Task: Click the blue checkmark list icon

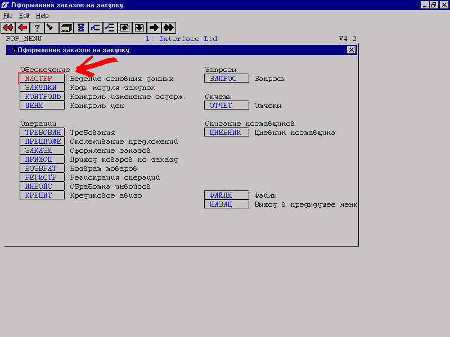Action: (x=110, y=28)
